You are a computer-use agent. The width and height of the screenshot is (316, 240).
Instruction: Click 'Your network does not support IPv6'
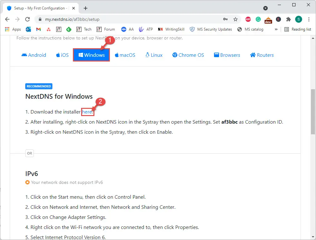[x=67, y=182]
